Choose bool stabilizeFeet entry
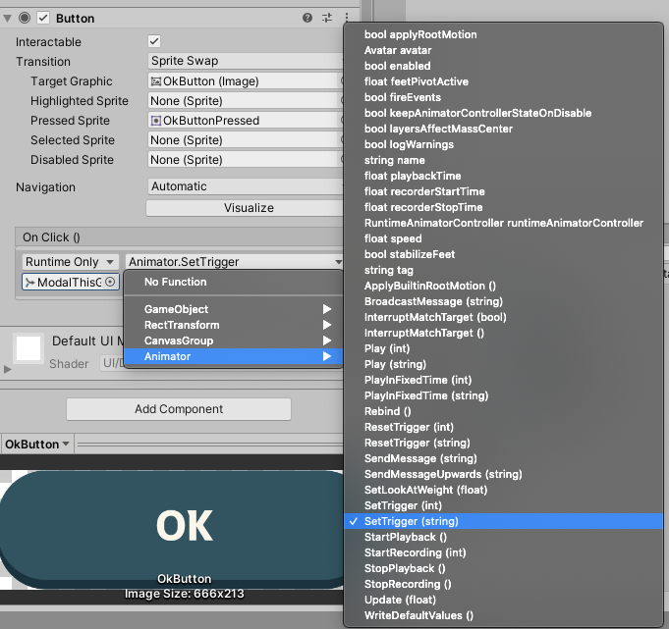The image size is (669, 629). point(503,254)
